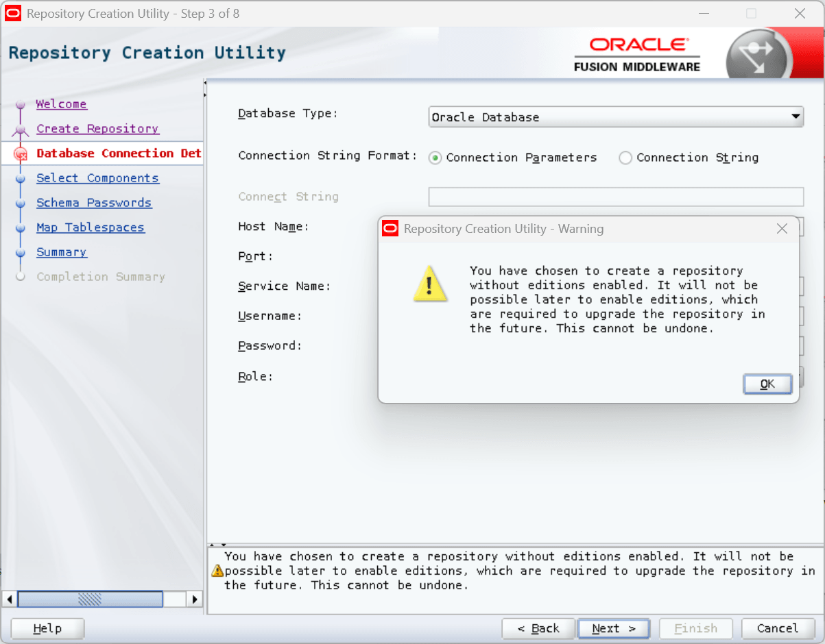Screen dimensions: 825x644
Task: Open Schema Passwords step
Action: 94,203
